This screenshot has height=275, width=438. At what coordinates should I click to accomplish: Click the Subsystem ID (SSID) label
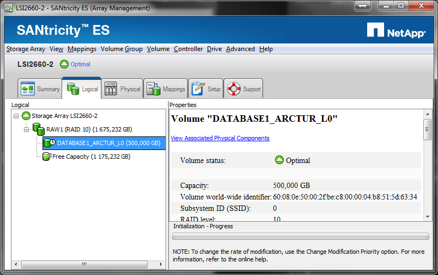[x=215, y=208]
